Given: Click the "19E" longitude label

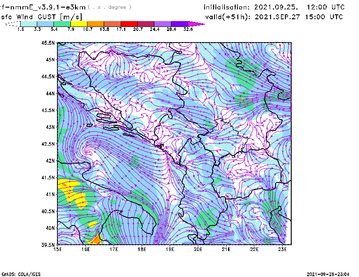Looking at the screenshot, I should click(170, 249).
